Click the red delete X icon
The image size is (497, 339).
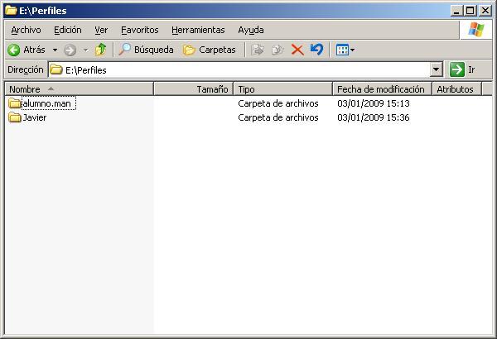coord(297,50)
